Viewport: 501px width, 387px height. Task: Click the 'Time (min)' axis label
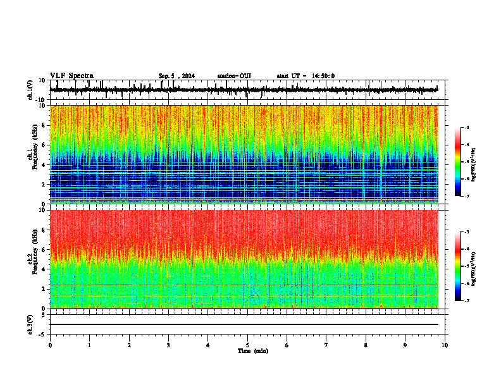coord(253,351)
